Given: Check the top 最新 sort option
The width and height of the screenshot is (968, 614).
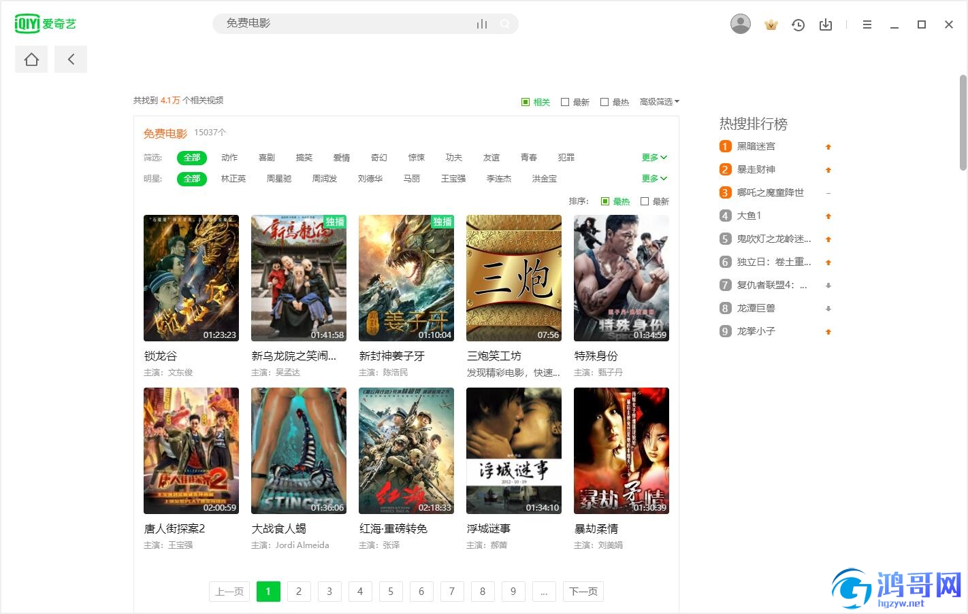Looking at the screenshot, I should click(x=575, y=102).
